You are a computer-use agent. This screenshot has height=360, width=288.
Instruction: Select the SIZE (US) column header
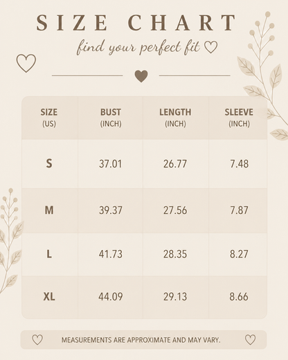(49, 118)
